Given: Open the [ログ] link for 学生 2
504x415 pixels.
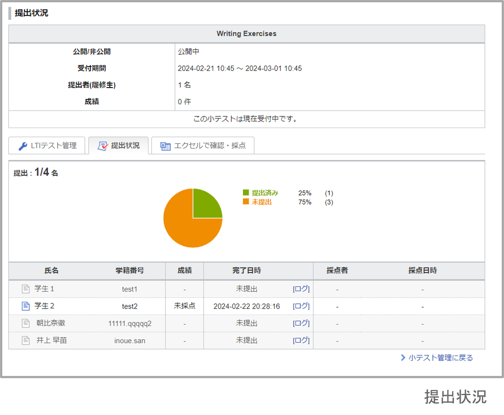Looking at the screenshot, I should coord(301,306).
